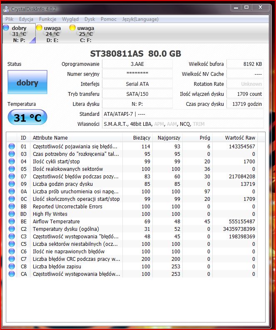Click the CrystalDiskInfo title bar app icon
Image resolution: width=276 pixels, height=330 pixels.
pos(6,9)
